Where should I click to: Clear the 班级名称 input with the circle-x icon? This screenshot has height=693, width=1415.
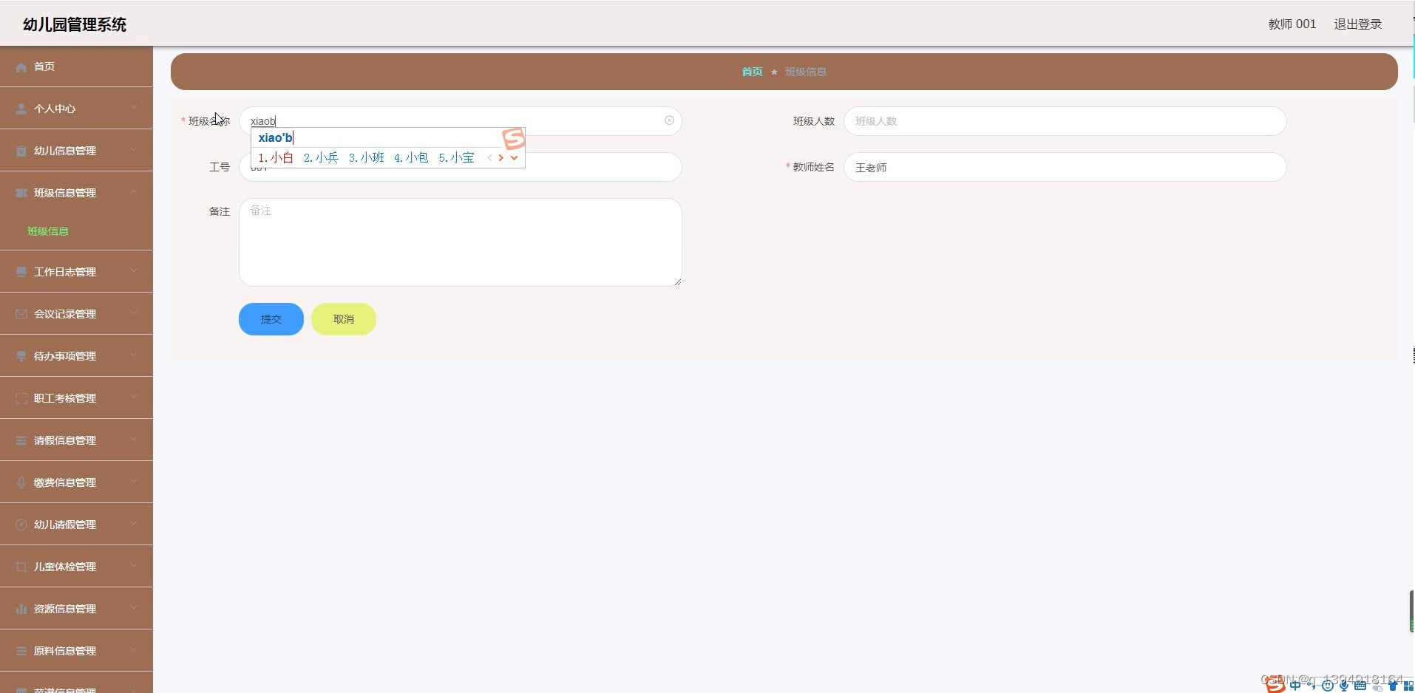pyautogui.click(x=669, y=120)
